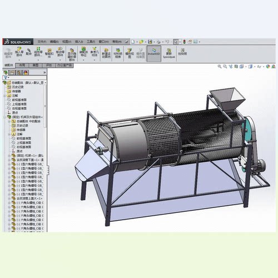Image resolution: width=278 pixels, height=278 pixels.
Task: Open the DisplayManager panel tab
Action: click(x=26, y=73)
